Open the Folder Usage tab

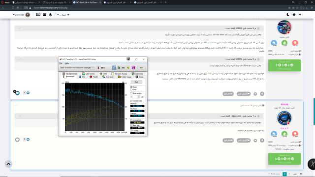click(125, 77)
